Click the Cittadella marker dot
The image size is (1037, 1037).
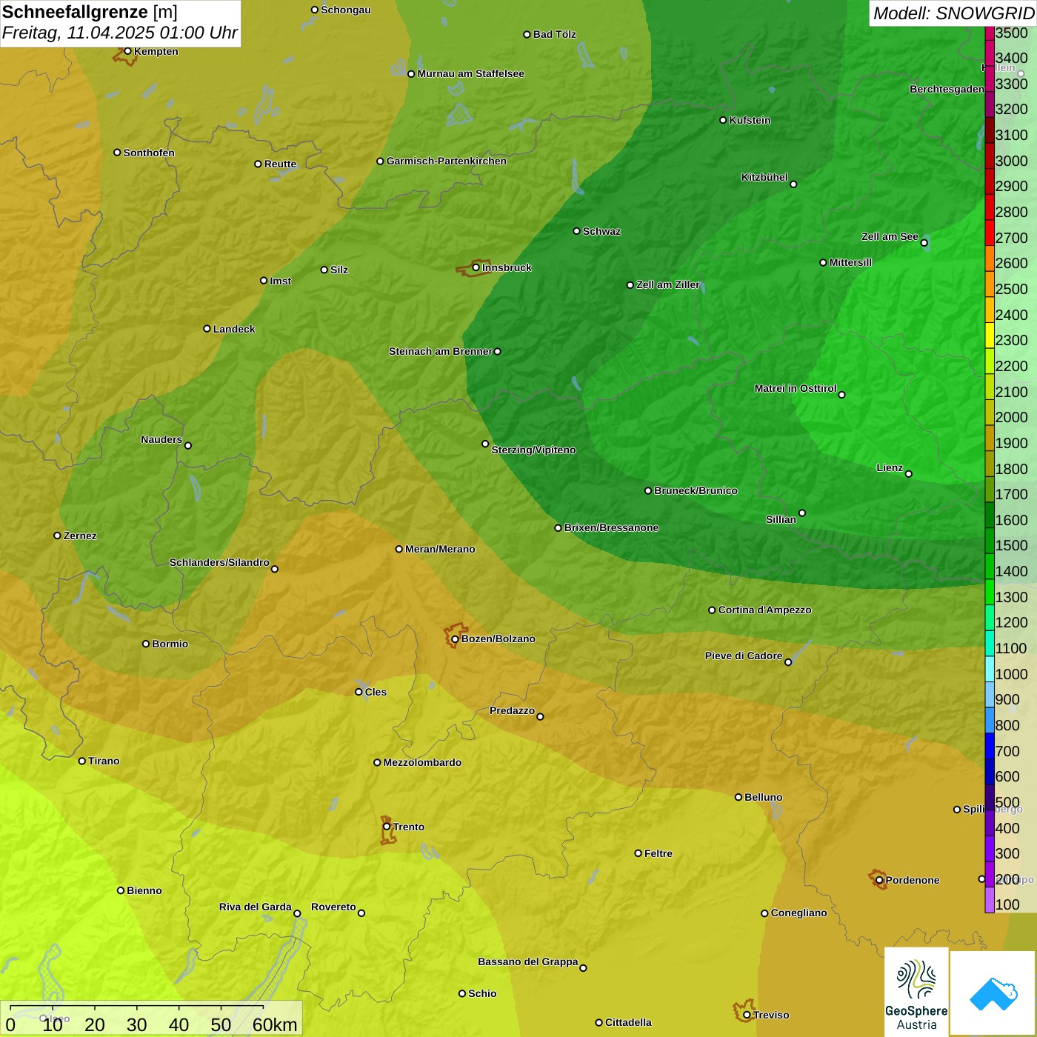point(598,1022)
